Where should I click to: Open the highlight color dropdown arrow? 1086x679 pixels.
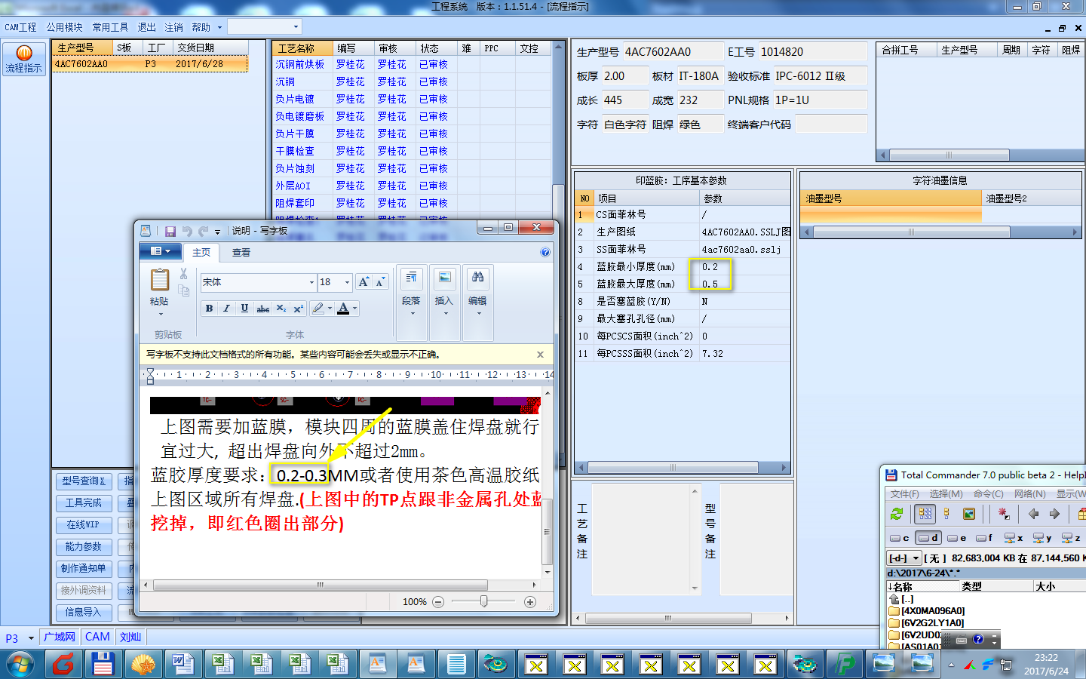click(x=330, y=308)
